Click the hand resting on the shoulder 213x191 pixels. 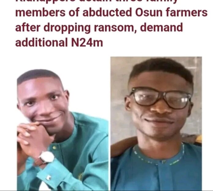[x=124, y=146]
